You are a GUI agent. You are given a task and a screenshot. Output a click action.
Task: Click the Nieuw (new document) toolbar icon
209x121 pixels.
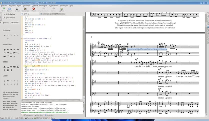click(3, 9)
